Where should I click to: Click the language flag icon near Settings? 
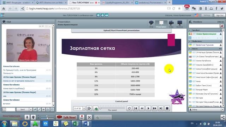coord(196,15)
